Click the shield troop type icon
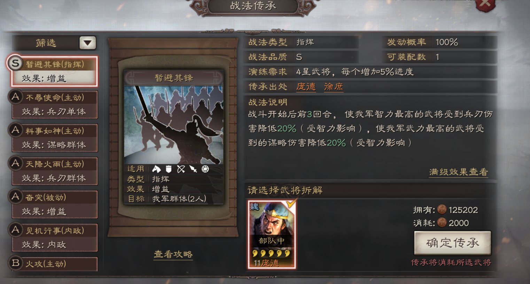 [x=169, y=169]
